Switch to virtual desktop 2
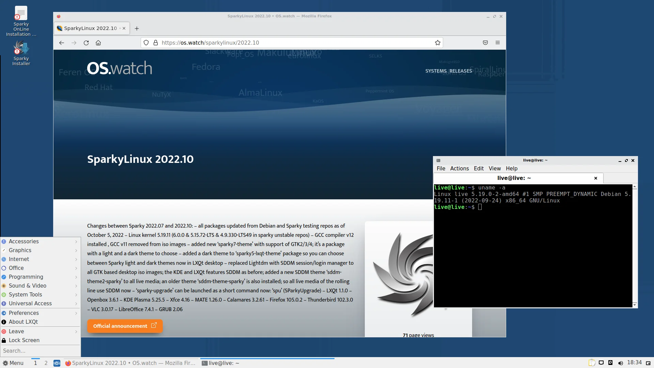The width and height of the screenshot is (654, 368). click(46, 363)
